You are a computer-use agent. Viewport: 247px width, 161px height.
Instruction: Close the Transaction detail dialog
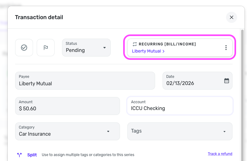point(231,17)
